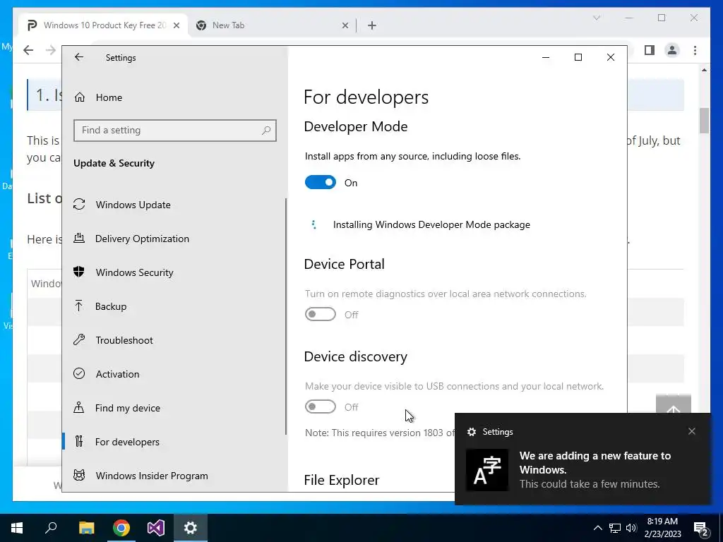The width and height of the screenshot is (723, 542).
Task: Open the clock showing 8:19 AM
Action: click(x=662, y=528)
